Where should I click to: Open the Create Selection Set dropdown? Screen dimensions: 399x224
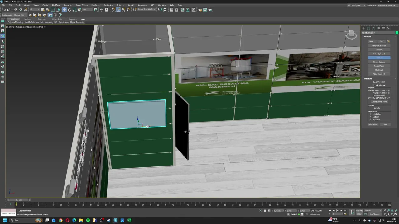(147, 9)
